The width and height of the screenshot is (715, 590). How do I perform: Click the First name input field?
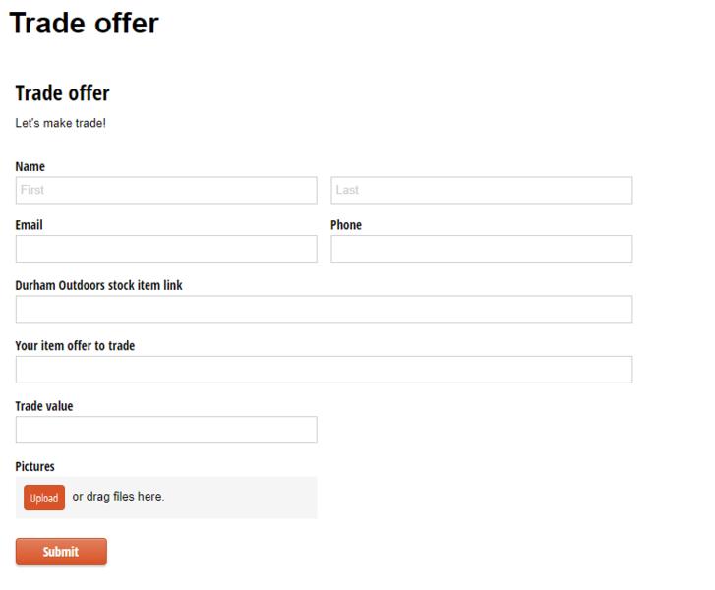(166, 190)
